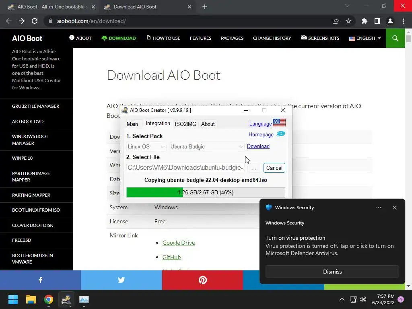
Task: Open Clover Boot Disk sidebar link
Action: click(x=33, y=225)
